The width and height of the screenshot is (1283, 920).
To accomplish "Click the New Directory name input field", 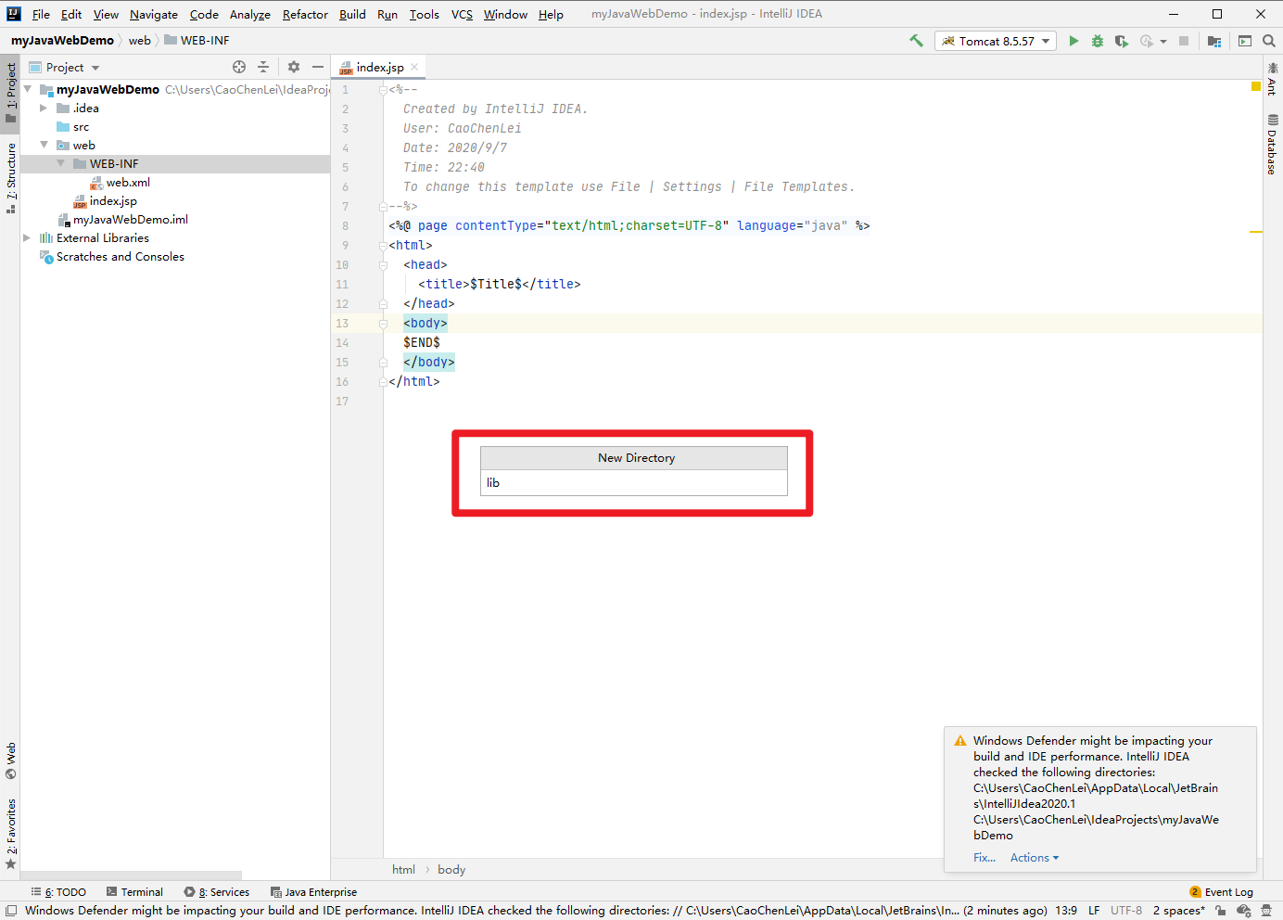I will click(634, 482).
